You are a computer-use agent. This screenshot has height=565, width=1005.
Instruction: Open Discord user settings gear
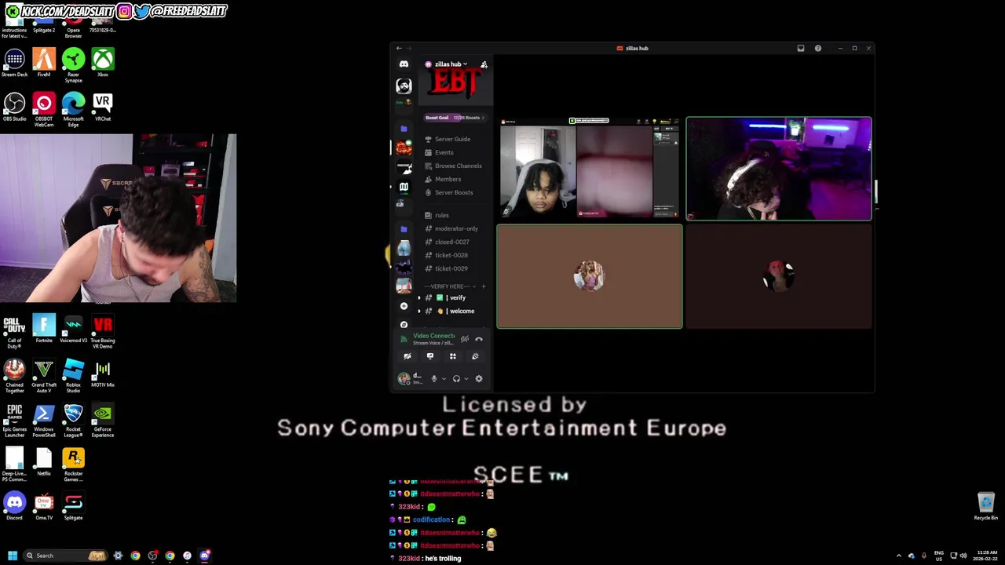479,379
